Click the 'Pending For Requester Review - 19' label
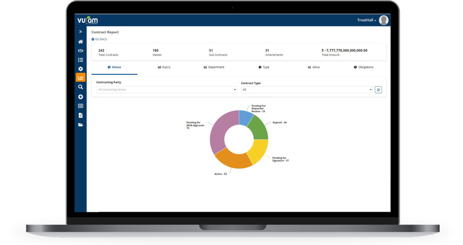 (x=259, y=109)
